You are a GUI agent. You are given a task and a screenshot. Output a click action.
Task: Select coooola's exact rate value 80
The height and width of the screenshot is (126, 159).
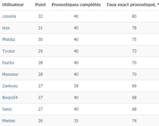[x=134, y=16]
